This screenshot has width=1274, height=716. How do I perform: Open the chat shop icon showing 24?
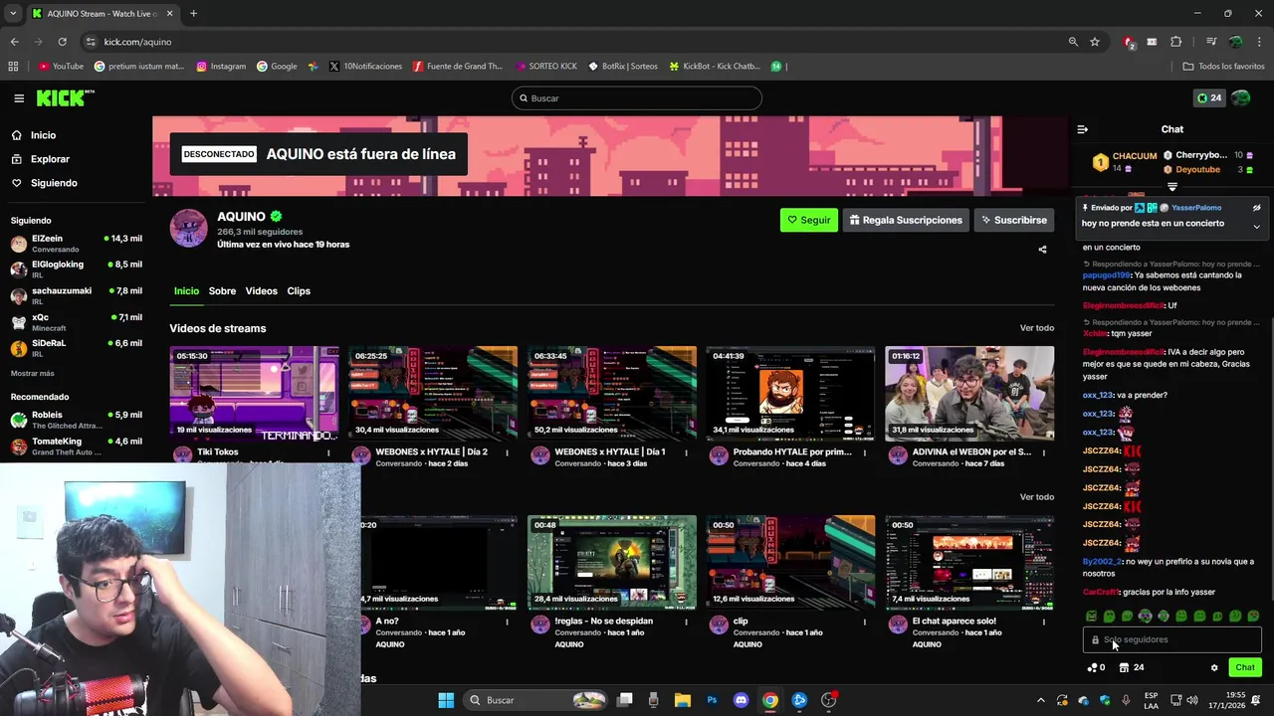[x=1132, y=667]
